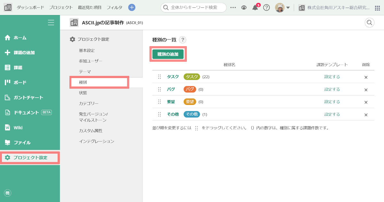
Task: Click the help icon beside 種別の一覧
Action: coord(182,40)
